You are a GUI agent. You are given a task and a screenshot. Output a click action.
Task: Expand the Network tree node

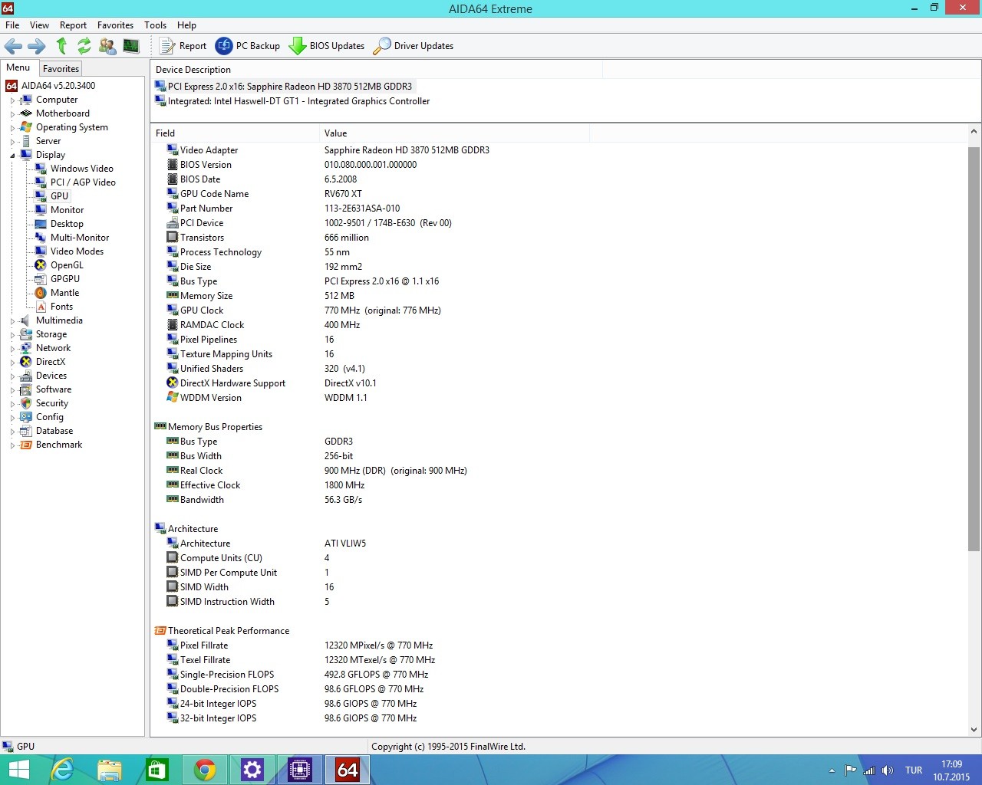point(12,349)
